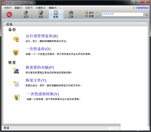
Task: Click the 恢复文件 document icon
Action: pos(16,84)
